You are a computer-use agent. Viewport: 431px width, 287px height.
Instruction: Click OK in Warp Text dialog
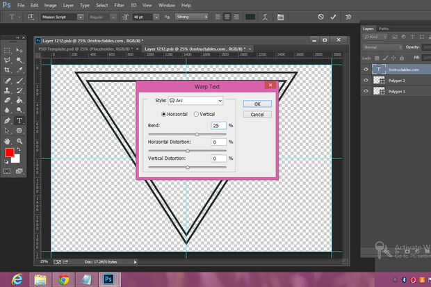pos(257,104)
